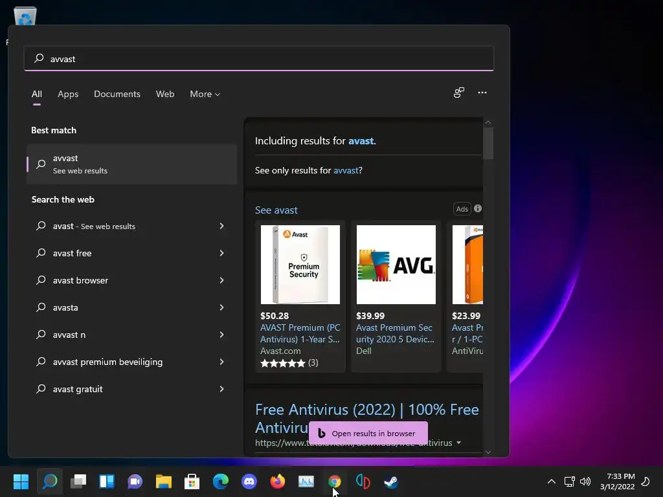Launch Microsoft Edge from the taskbar
This screenshot has width=663, height=497.
221,481
